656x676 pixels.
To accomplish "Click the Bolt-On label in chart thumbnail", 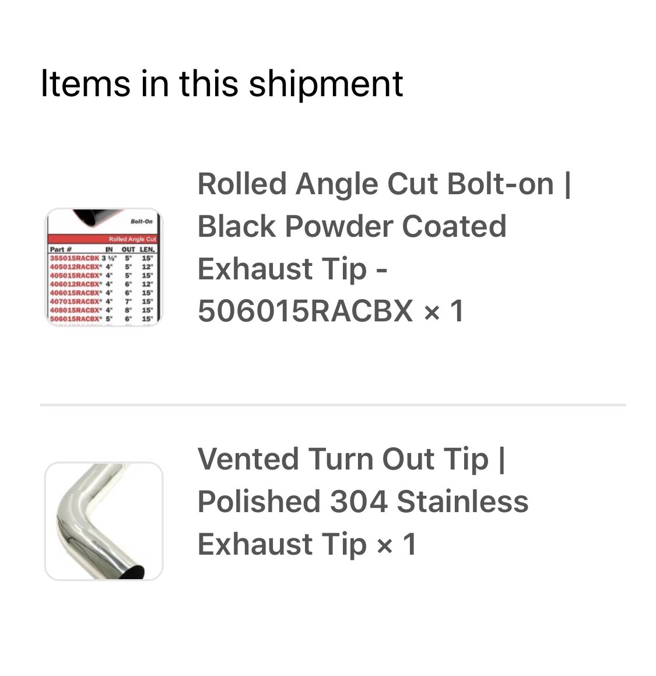I will point(141,221).
